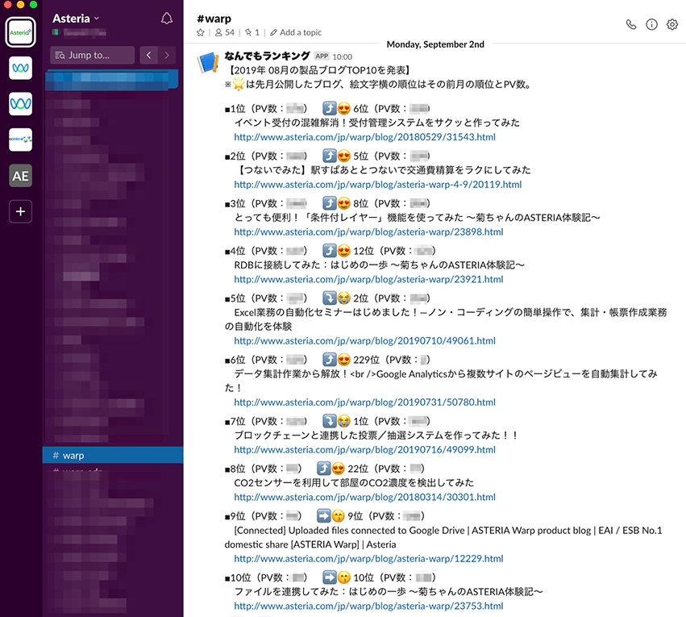The image size is (686, 617).
Task: Click the 10:00 message timestamp
Action: point(342,57)
